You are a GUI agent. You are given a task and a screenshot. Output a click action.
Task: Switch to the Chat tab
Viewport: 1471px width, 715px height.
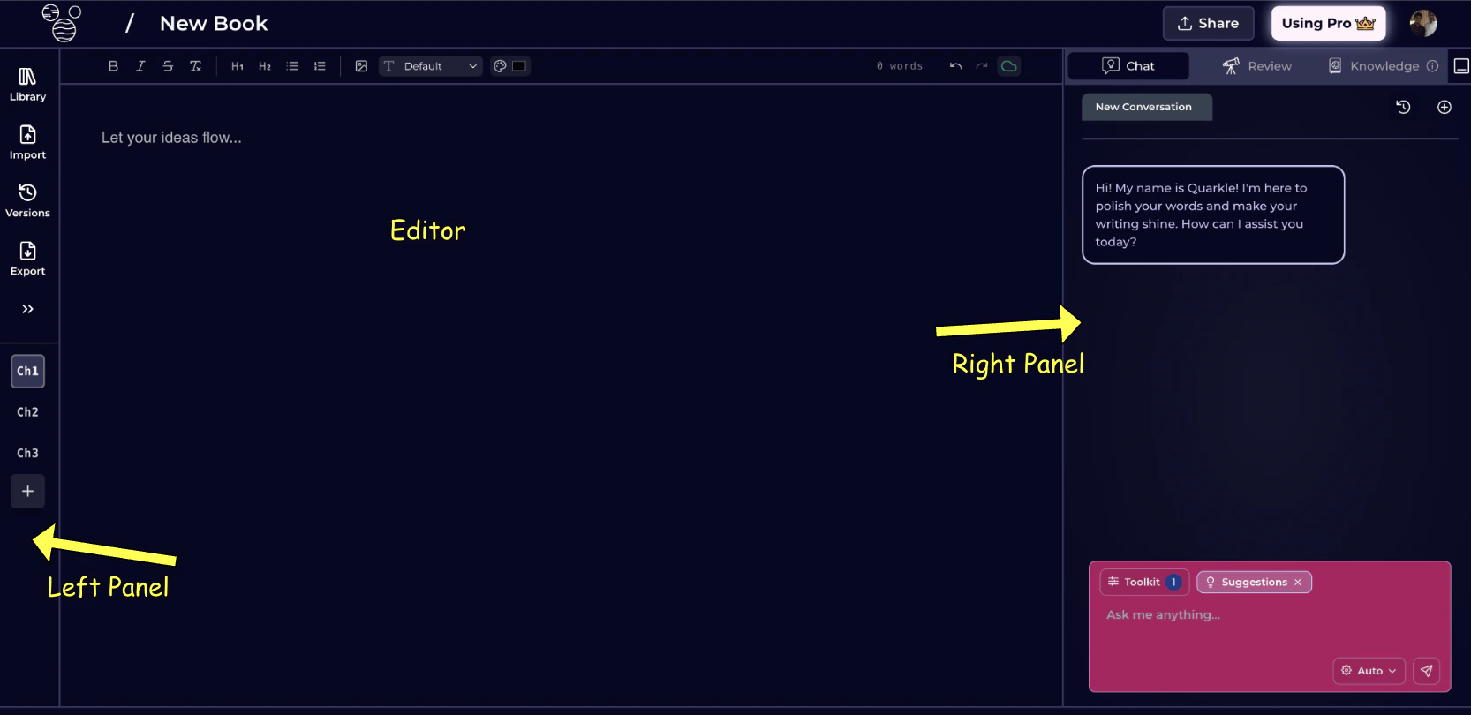coord(1128,66)
